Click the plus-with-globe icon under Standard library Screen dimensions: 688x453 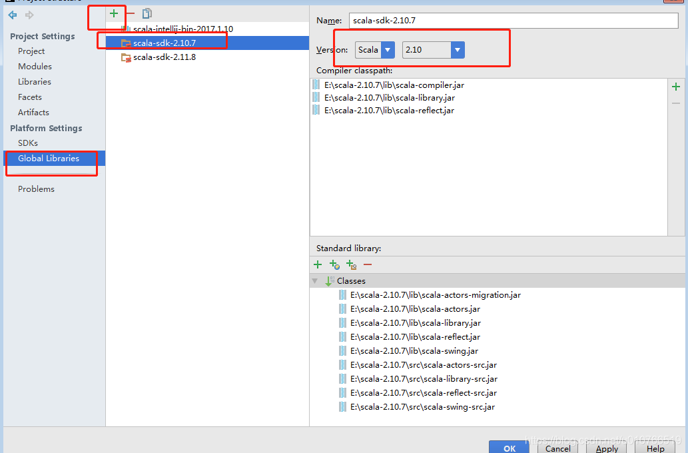click(x=334, y=264)
